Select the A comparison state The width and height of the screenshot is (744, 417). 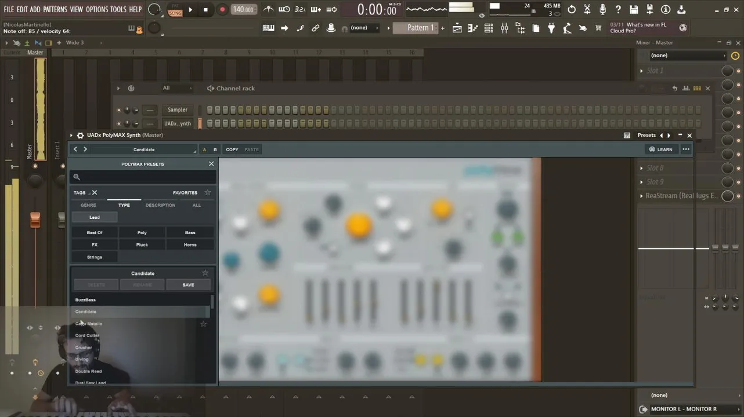point(204,149)
